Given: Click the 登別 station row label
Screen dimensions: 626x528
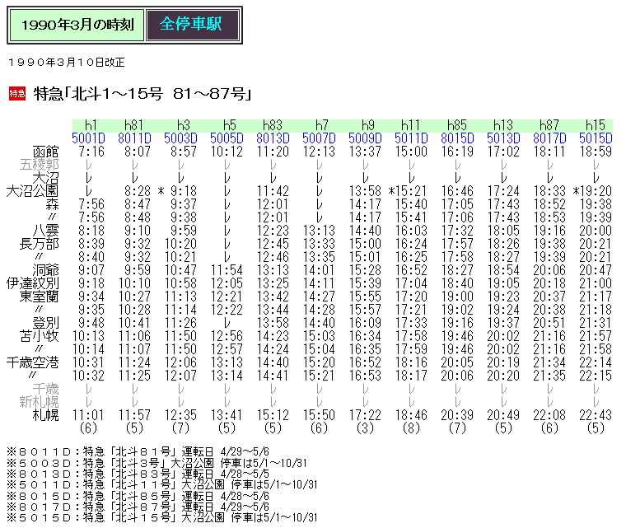Looking at the screenshot, I should 45,323.
